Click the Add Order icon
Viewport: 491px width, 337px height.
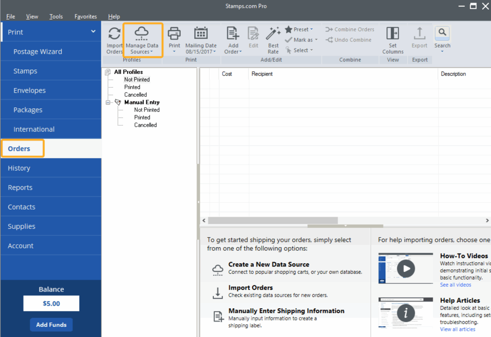pyautogui.click(x=233, y=33)
